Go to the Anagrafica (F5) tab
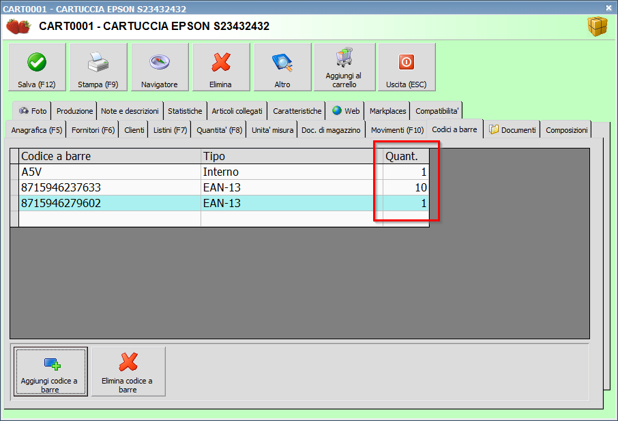This screenshot has height=421, width=618. (36, 130)
